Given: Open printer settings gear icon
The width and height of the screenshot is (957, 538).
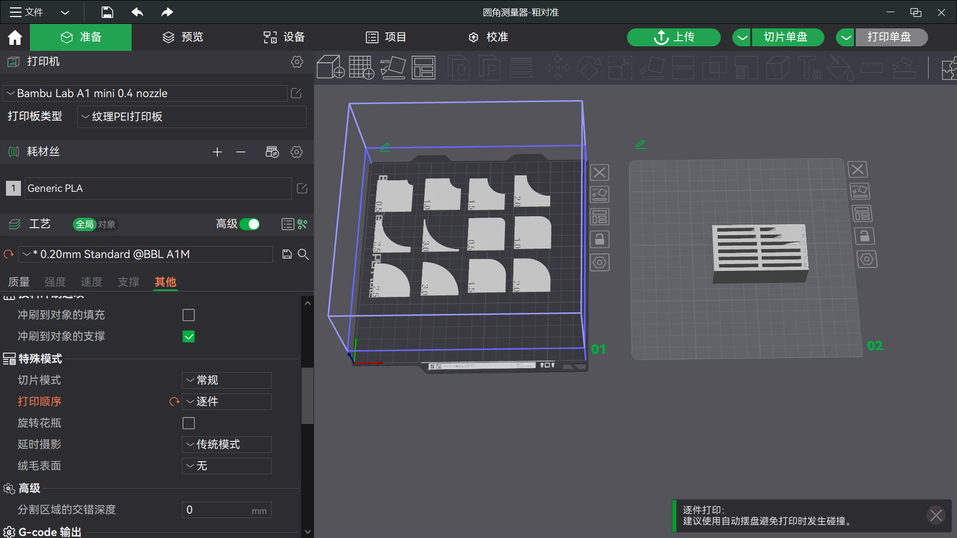Looking at the screenshot, I should click(297, 62).
